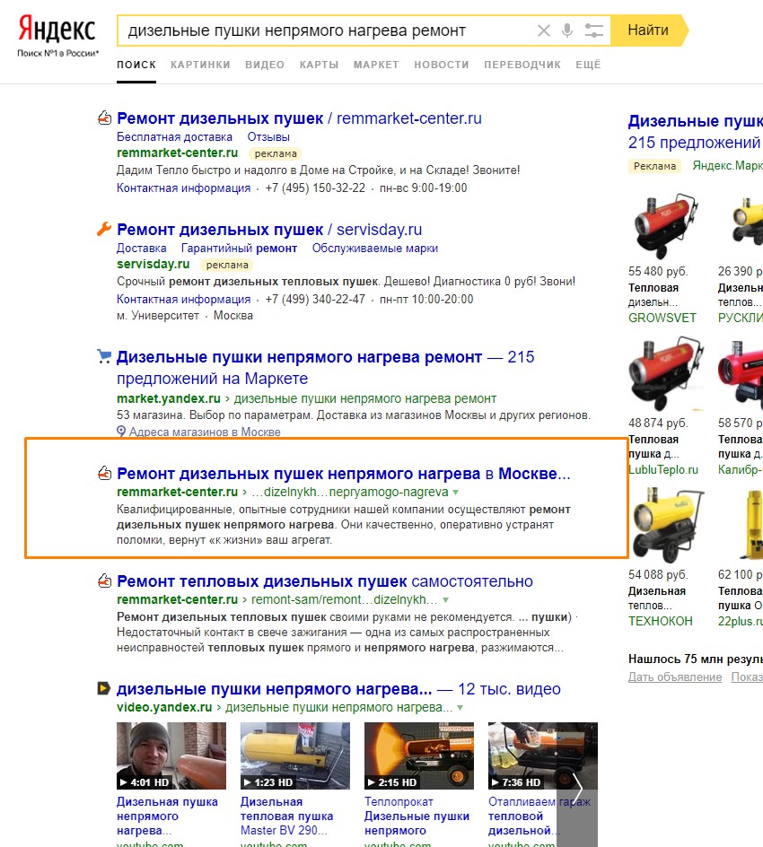
Task: Open 'Адреса магазинов в Москве' link
Action: (x=205, y=432)
